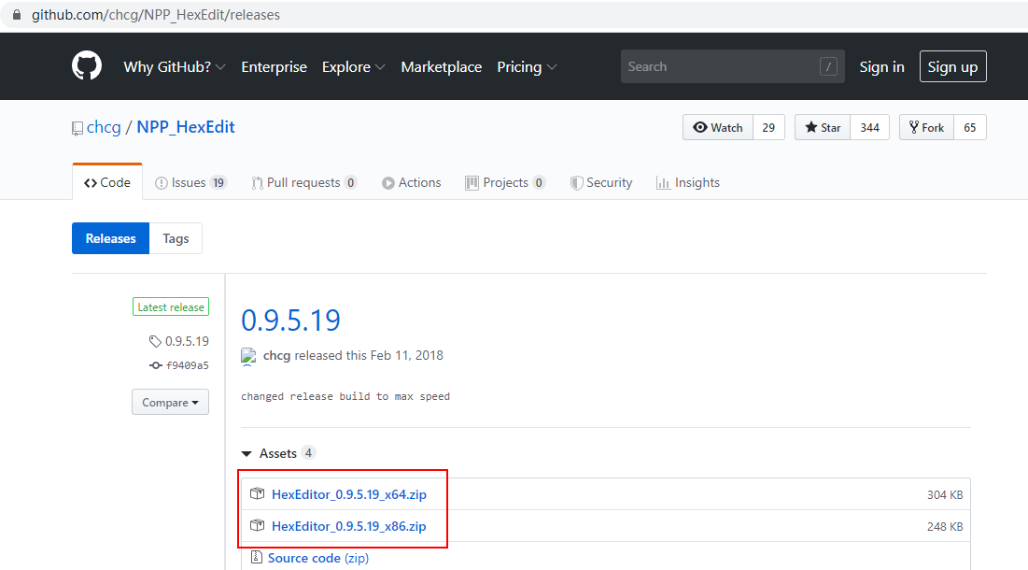This screenshot has width=1028, height=570.
Task: Click the Assets count badge 4
Action: click(308, 452)
